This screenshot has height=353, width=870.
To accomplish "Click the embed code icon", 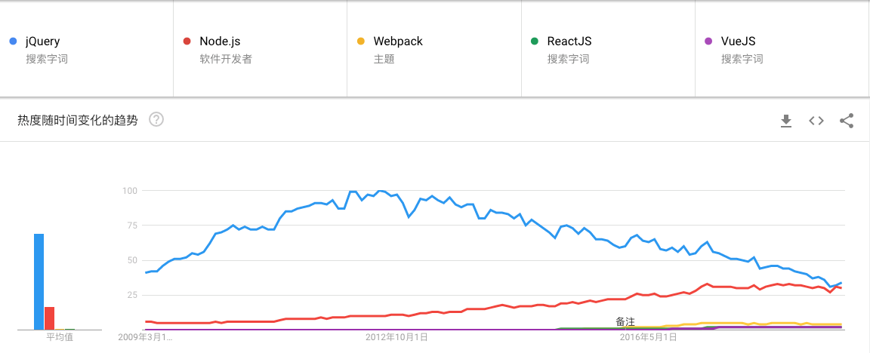I will click(816, 121).
